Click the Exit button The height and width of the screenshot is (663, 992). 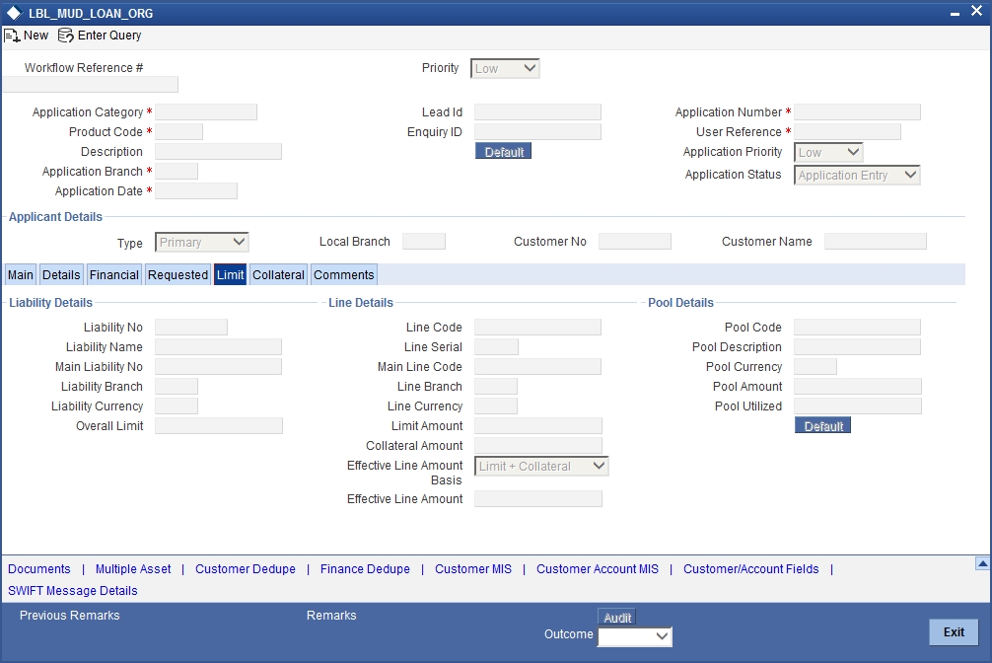(x=954, y=632)
